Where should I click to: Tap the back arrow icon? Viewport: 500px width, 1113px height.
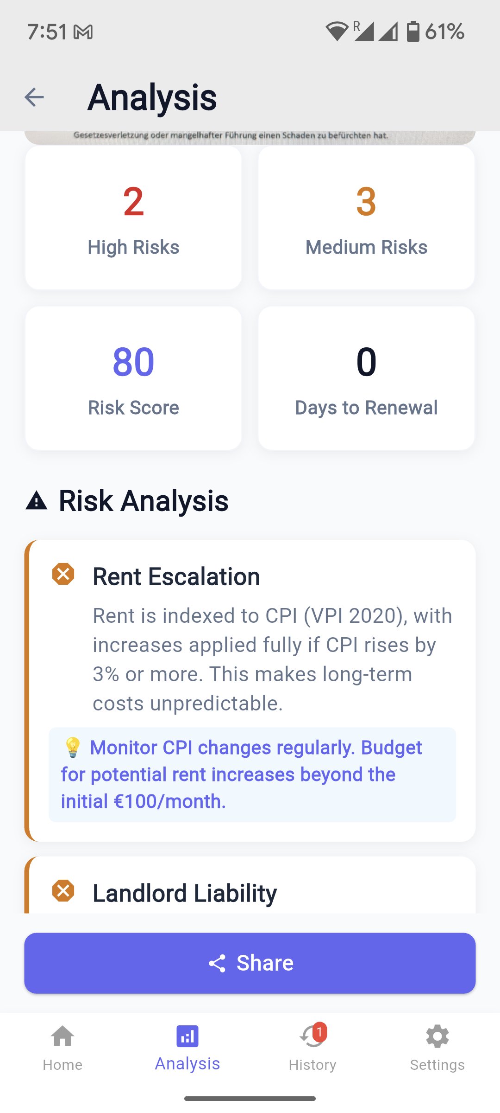point(34,97)
